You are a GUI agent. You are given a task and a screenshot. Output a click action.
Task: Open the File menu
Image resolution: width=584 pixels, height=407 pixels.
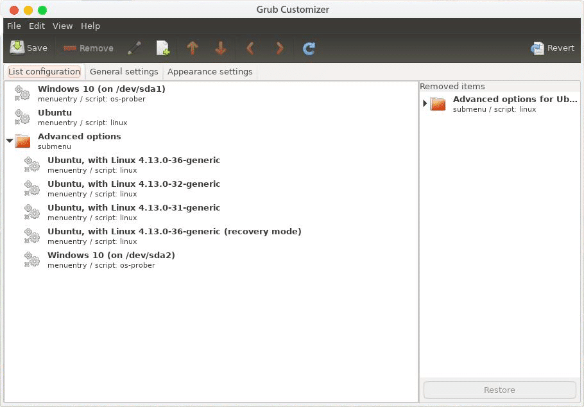[13, 26]
